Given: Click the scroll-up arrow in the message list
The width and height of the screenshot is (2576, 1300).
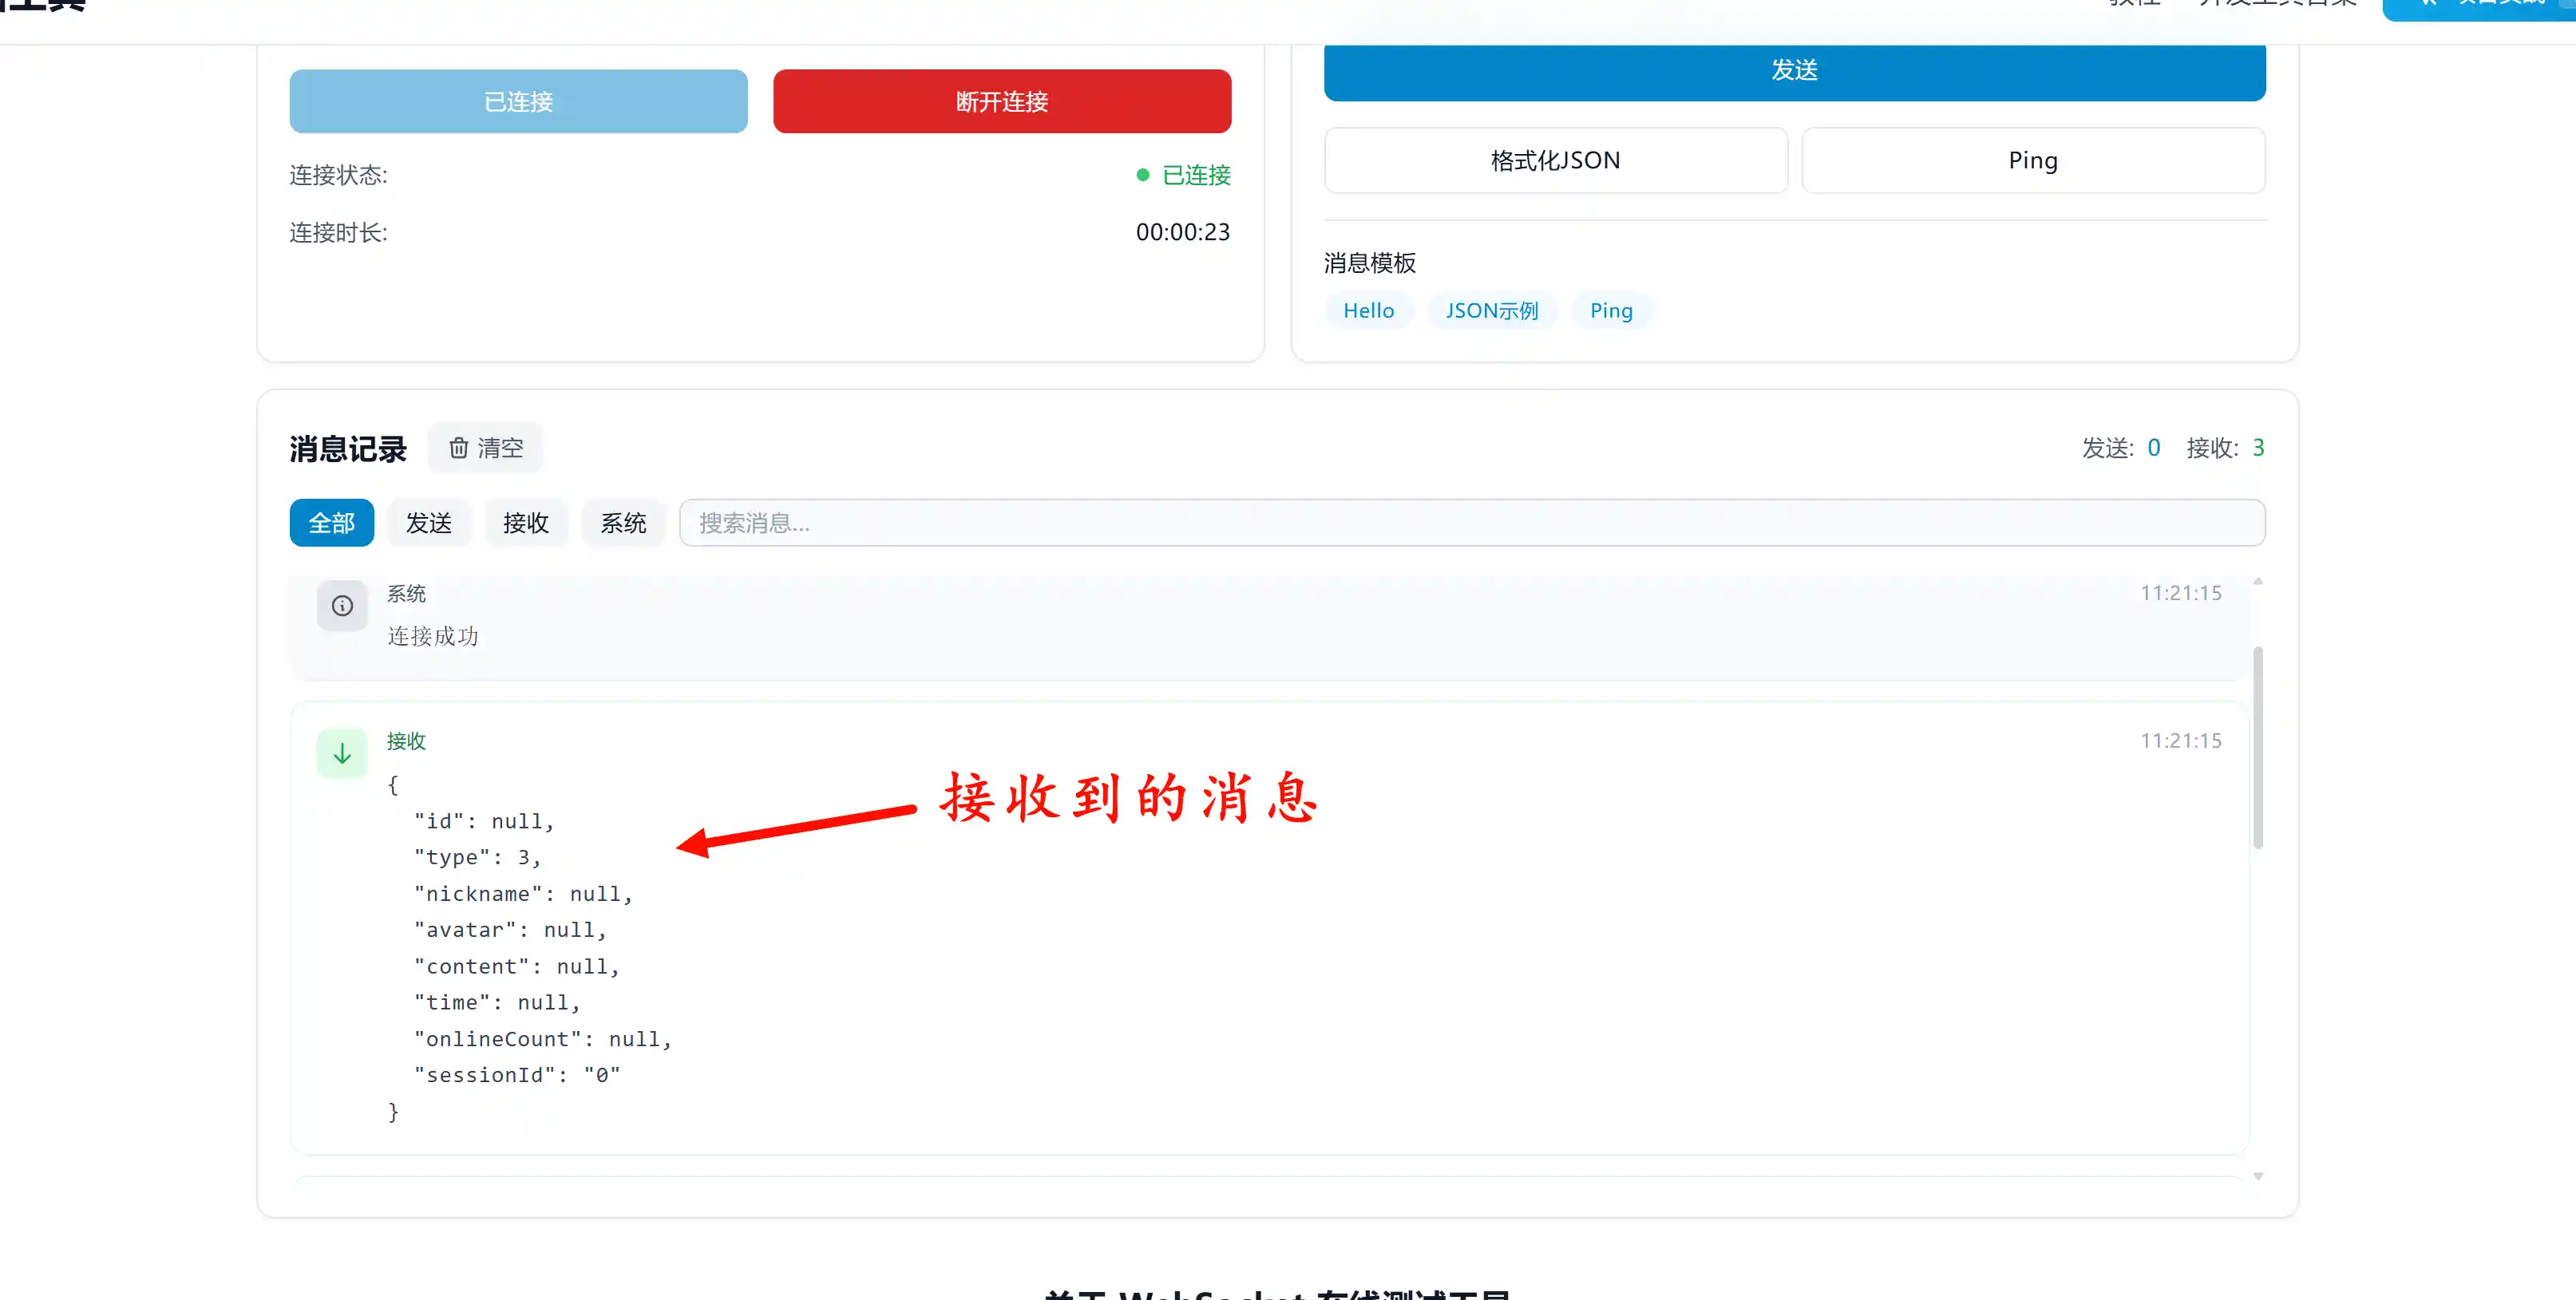Looking at the screenshot, I should click(2258, 582).
